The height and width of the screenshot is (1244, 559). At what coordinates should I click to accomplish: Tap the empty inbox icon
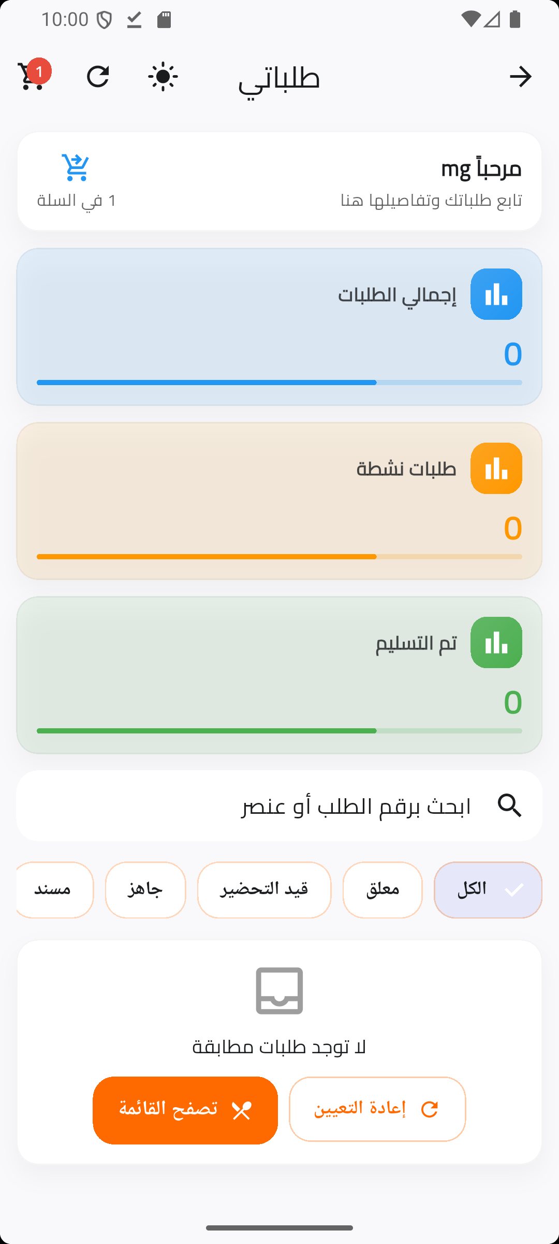[279, 990]
